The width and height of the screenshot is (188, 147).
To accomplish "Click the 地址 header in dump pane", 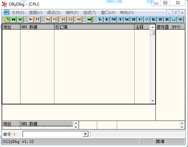I will click(x=11, y=124).
